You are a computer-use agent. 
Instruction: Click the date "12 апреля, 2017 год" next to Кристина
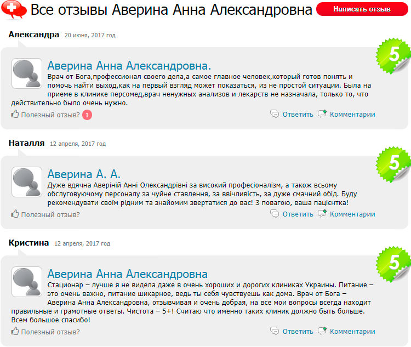pos(82,243)
